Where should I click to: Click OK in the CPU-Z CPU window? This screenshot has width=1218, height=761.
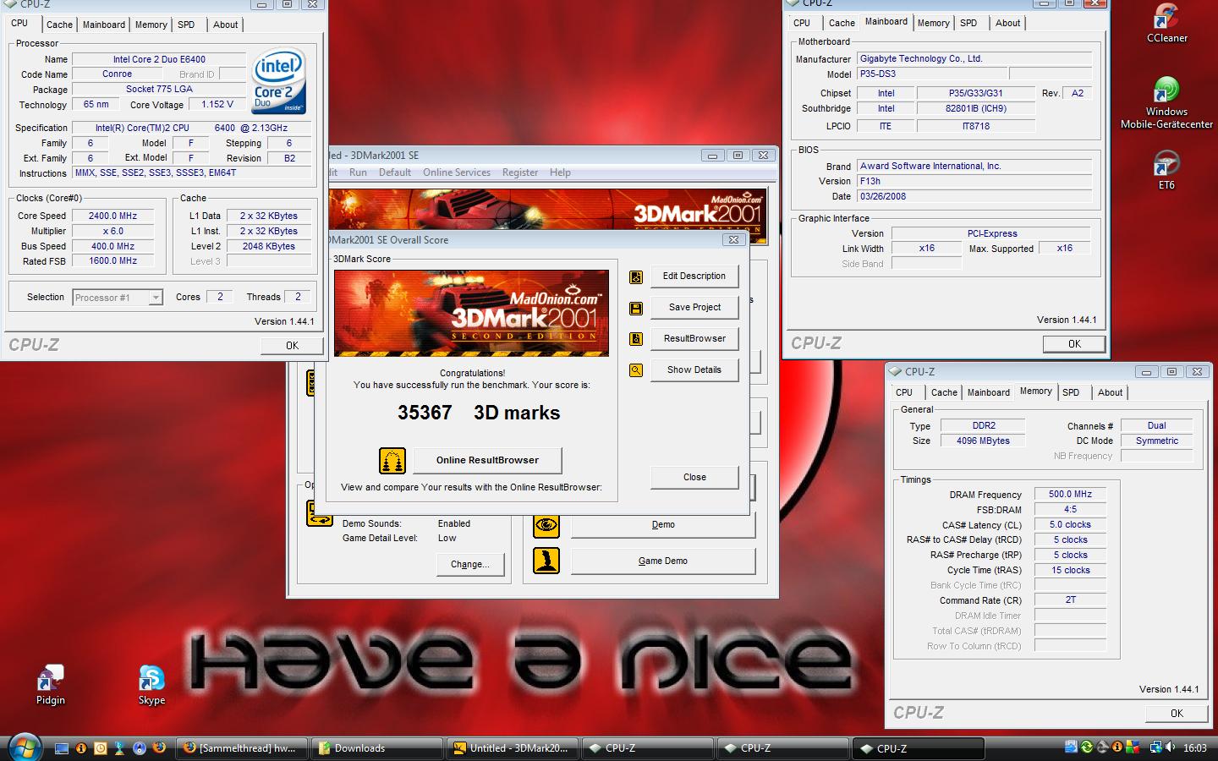[292, 346]
